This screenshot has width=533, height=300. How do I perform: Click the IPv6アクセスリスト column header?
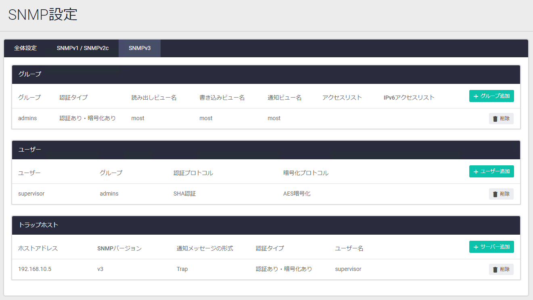409,98
